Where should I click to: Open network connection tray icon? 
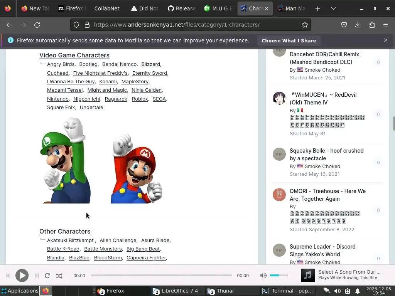tap(327, 291)
